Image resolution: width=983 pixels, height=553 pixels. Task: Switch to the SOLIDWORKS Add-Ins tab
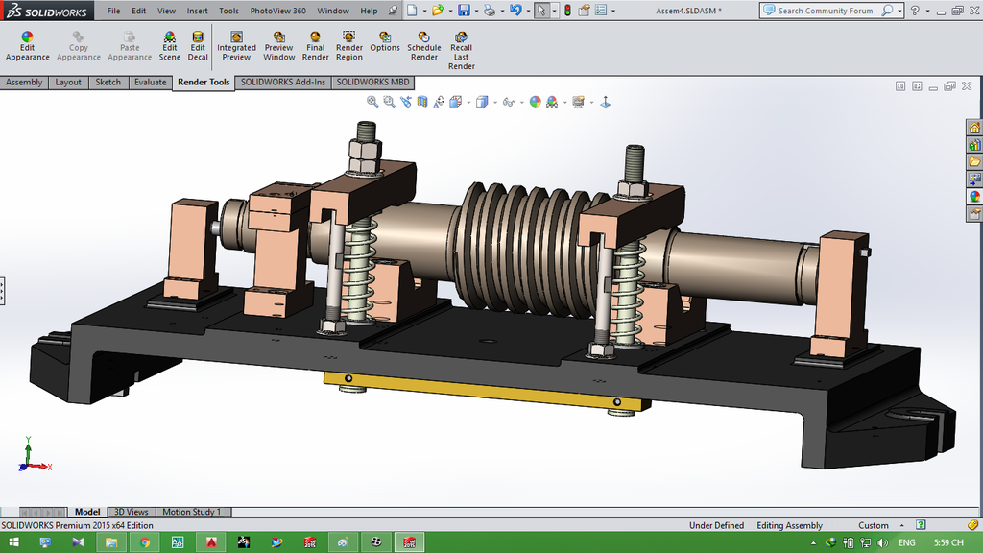click(283, 83)
